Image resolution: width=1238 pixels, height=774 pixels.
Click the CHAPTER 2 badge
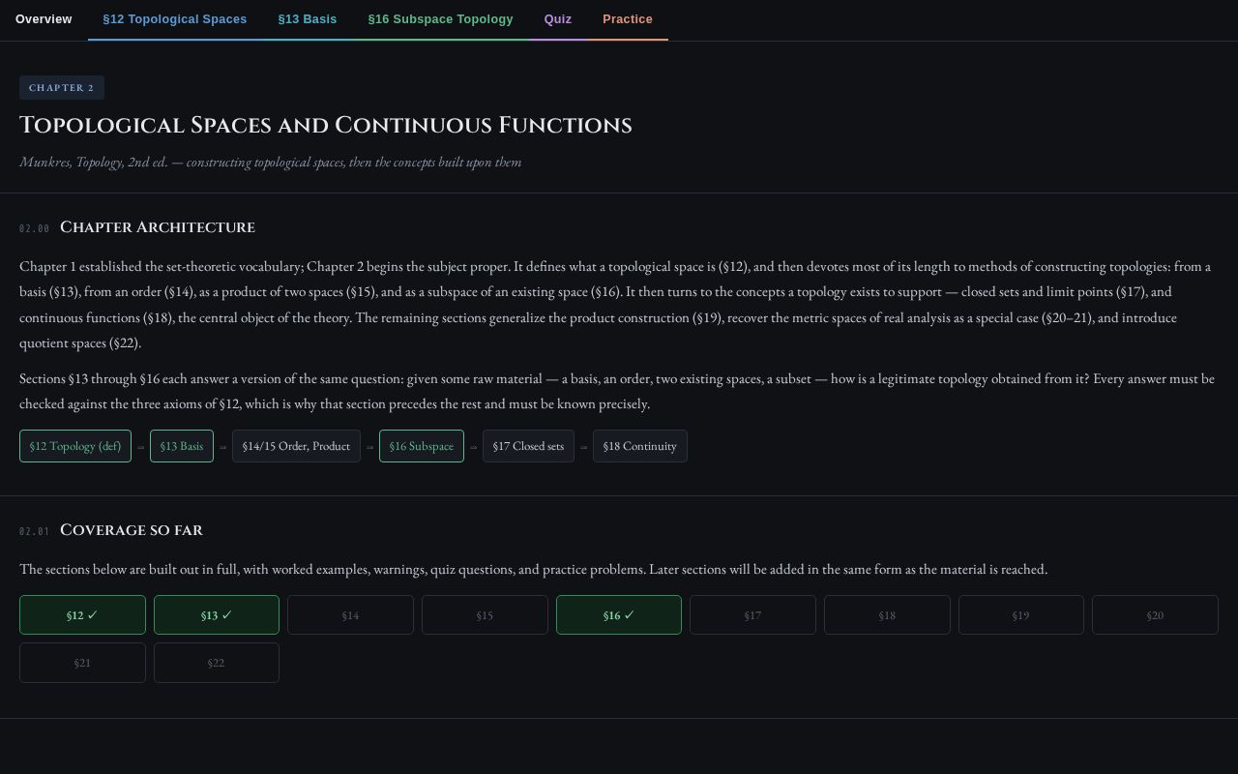[62, 88]
